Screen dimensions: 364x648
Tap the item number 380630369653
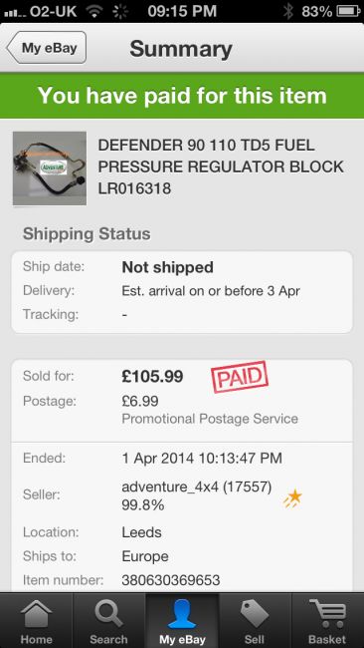coord(171,580)
